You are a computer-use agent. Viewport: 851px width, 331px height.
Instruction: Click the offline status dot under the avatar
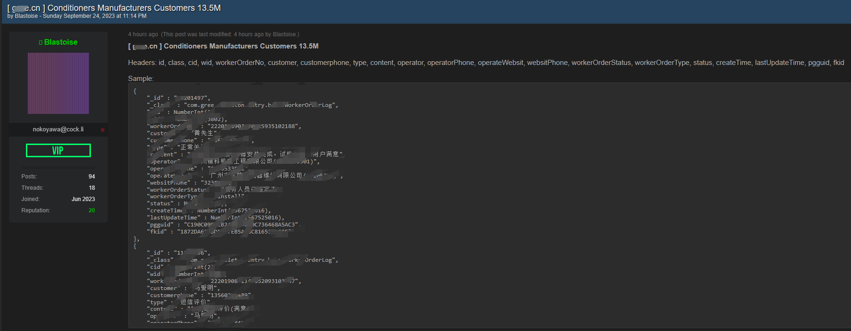click(x=103, y=129)
